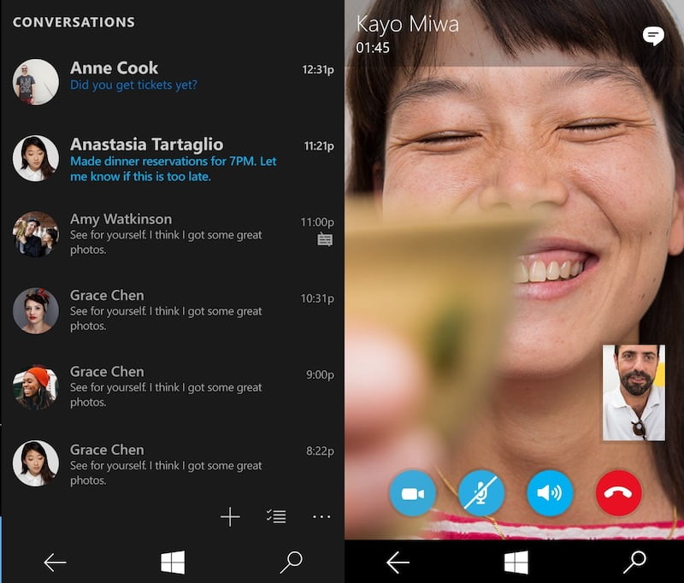Tap the search magnifier on call screen

634,562
